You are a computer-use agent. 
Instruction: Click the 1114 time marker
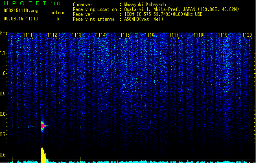[101, 35]
